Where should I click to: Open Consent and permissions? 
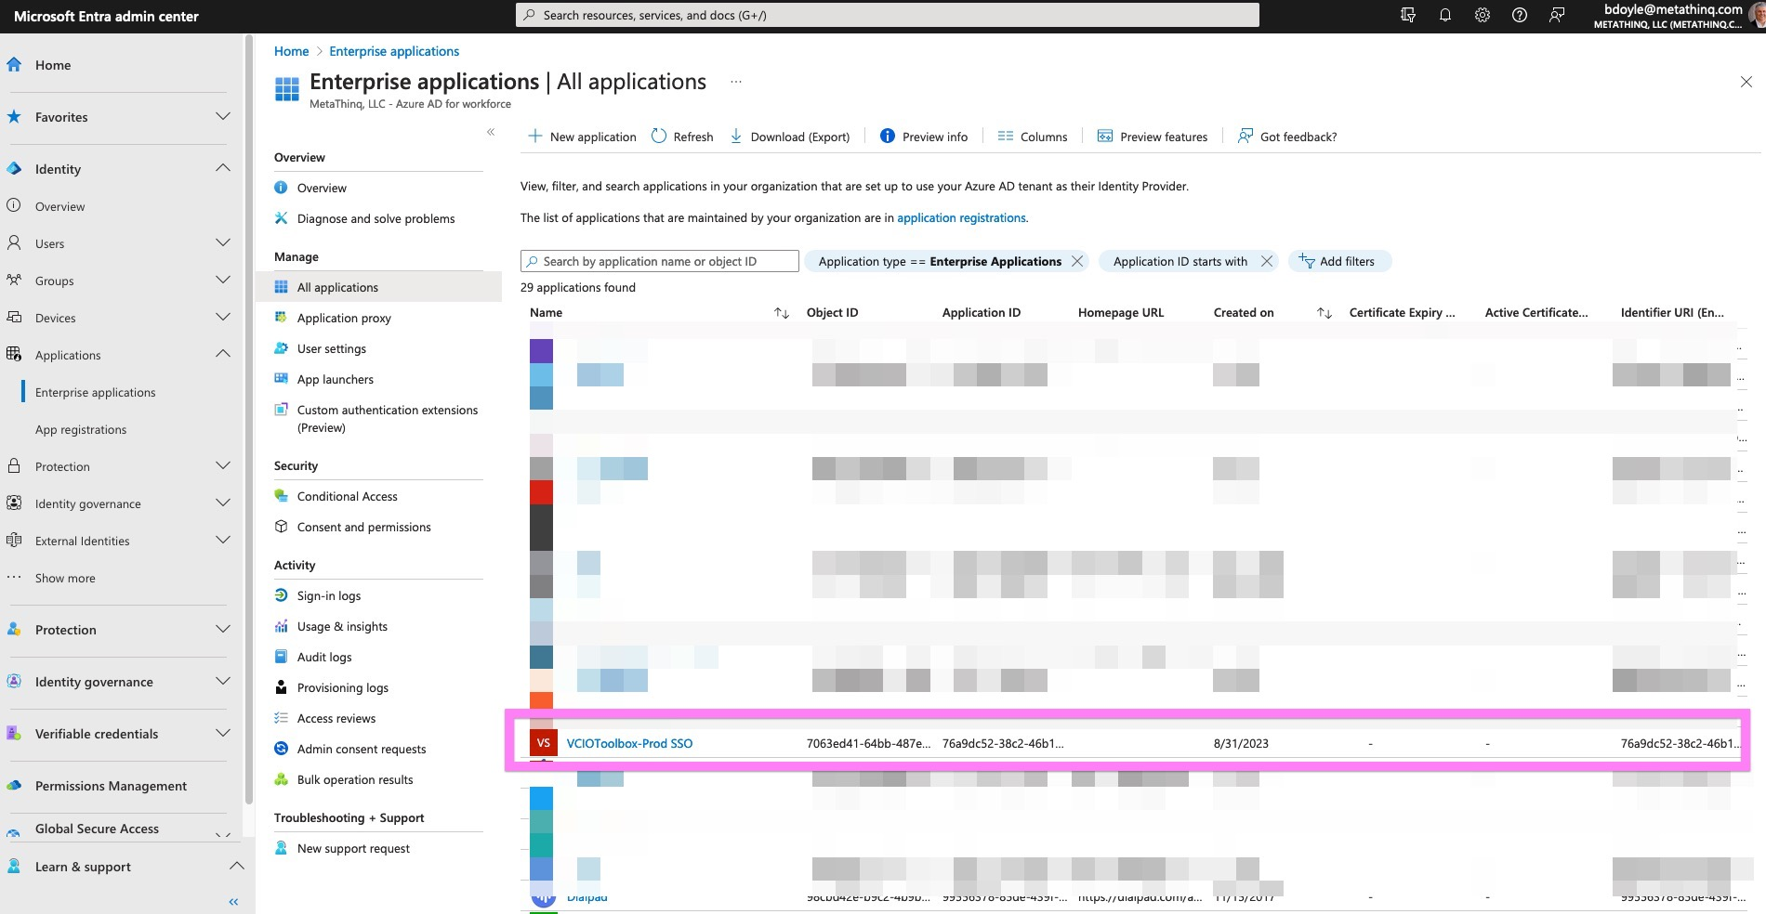(363, 527)
